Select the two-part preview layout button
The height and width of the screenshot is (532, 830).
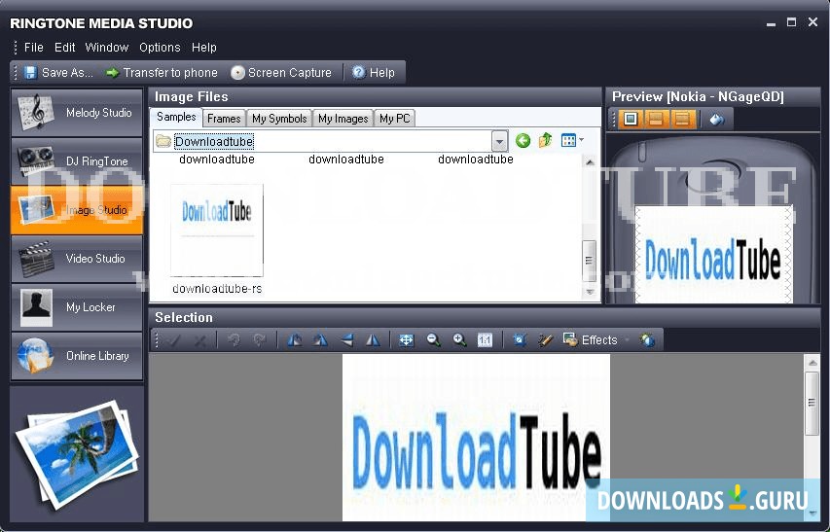tap(656, 119)
